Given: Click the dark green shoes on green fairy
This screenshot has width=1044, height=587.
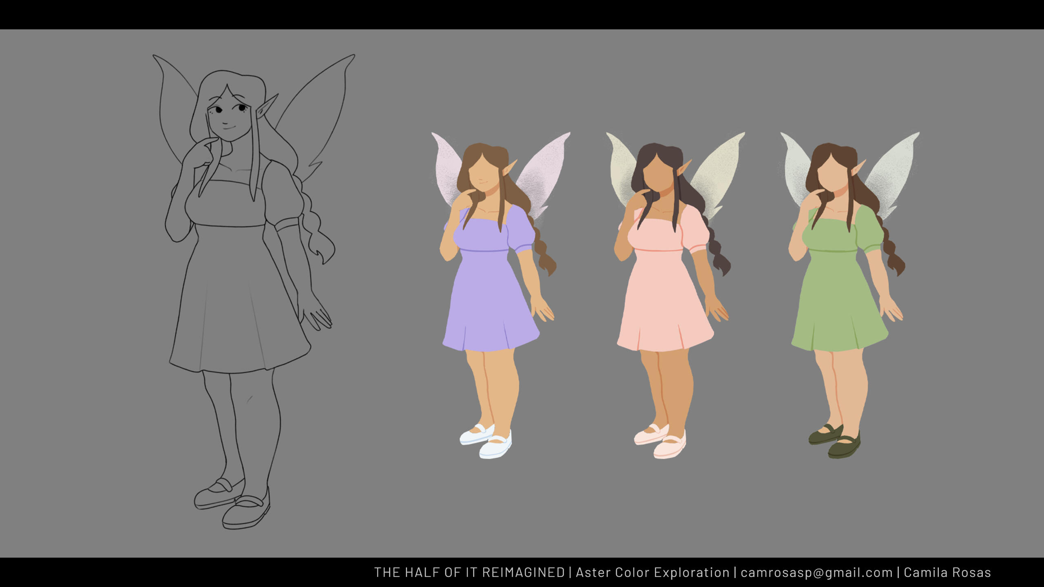Looking at the screenshot, I should point(843,448).
